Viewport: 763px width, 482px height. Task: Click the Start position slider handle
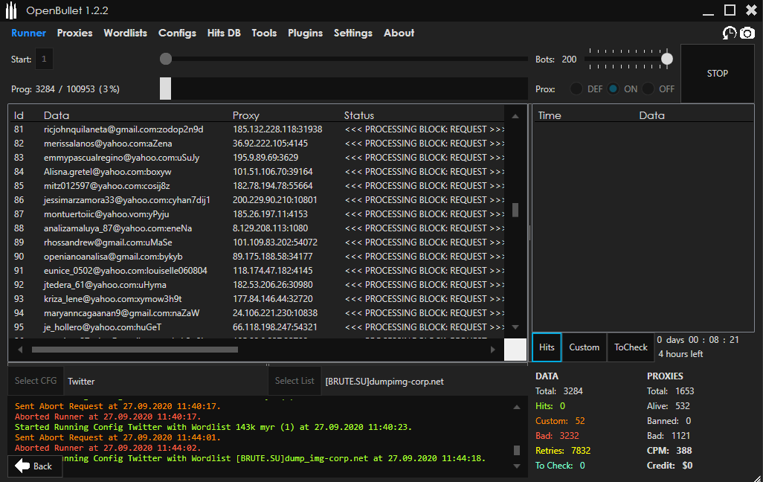(x=166, y=59)
